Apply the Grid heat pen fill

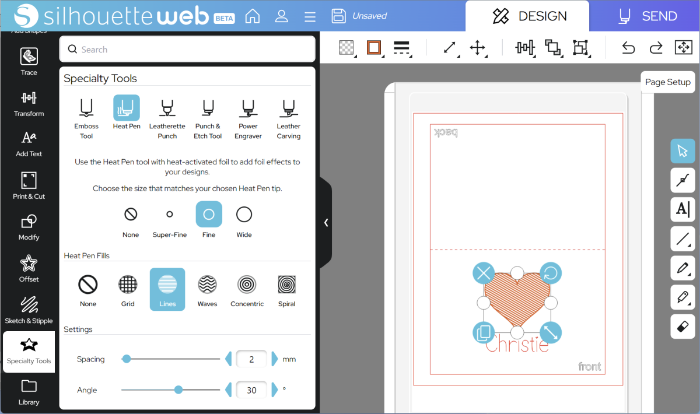128,290
